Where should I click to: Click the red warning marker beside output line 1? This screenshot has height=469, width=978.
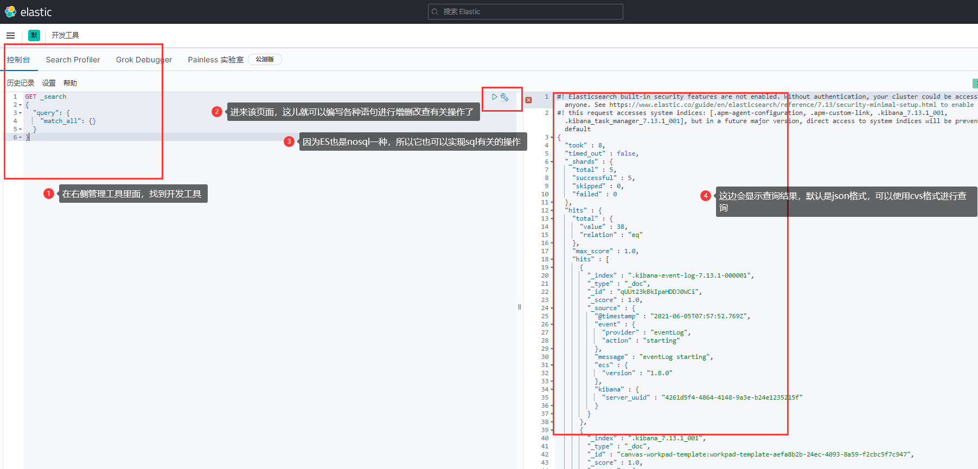tap(528, 100)
